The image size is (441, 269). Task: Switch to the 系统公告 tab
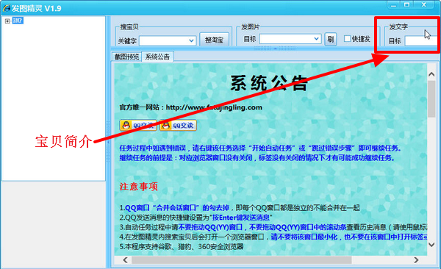click(157, 57)
